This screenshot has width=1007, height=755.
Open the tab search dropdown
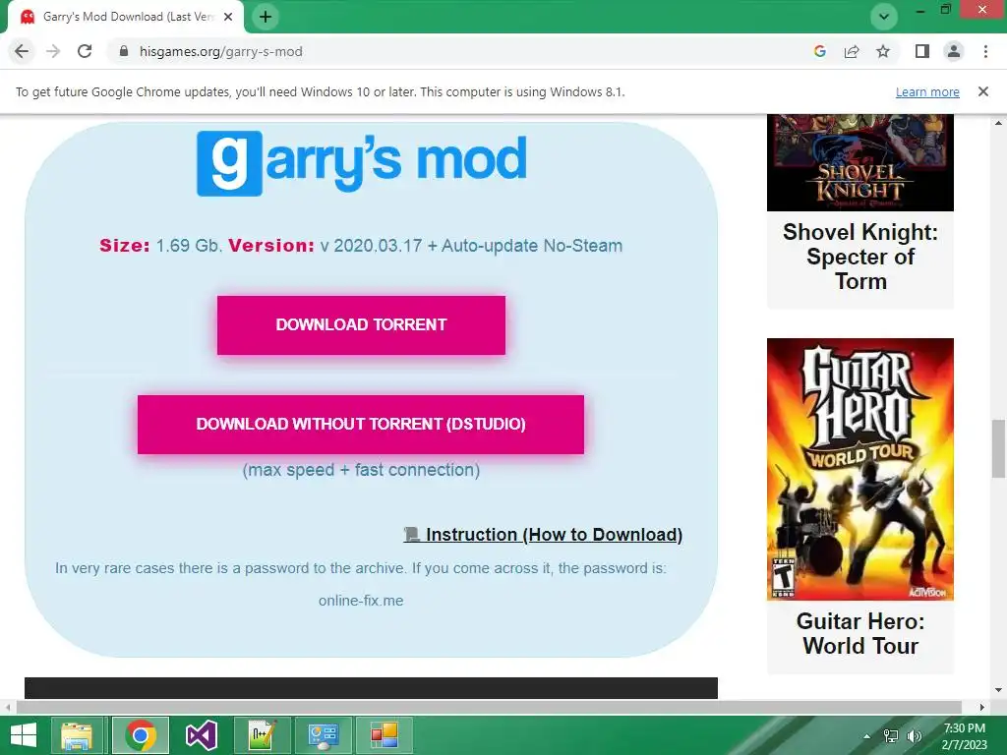pos(884,17)
